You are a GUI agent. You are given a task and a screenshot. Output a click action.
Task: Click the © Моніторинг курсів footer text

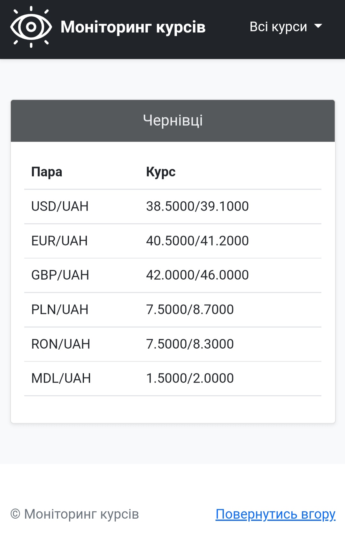tap(75, 514)
